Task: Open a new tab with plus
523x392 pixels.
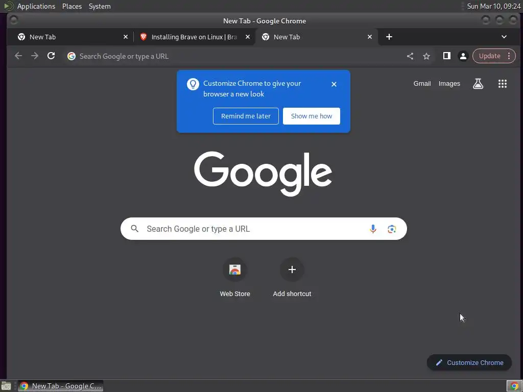Action: (389, 37)
